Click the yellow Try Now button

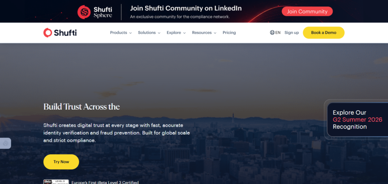[x=61, y=162]
